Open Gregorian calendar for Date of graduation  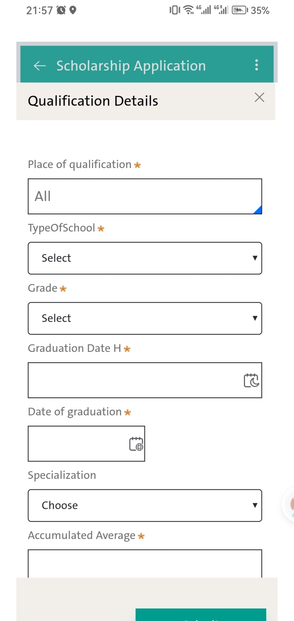pos(136,444)
